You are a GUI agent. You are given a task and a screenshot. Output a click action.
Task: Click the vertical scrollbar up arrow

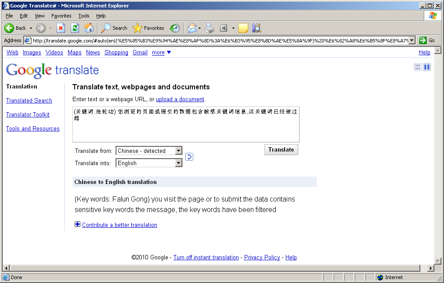pos(438,51)
